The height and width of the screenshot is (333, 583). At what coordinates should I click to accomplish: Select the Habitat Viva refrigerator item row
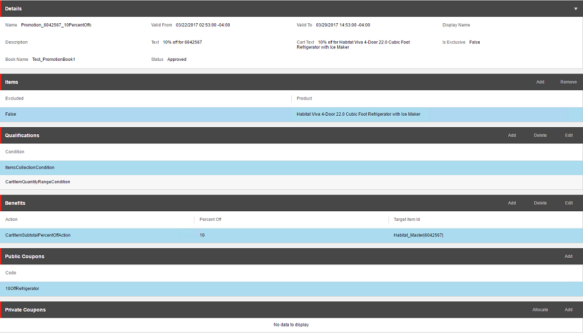358,114
